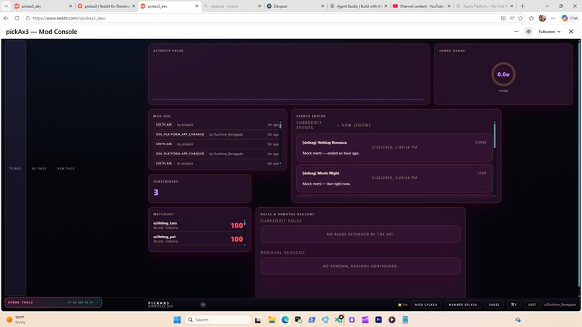Reload the Reddit page
The width and height of the screenshot is (582, 327).
17,18
